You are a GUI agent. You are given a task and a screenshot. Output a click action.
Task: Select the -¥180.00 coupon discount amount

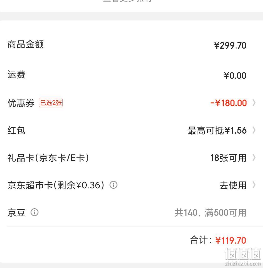228,103
